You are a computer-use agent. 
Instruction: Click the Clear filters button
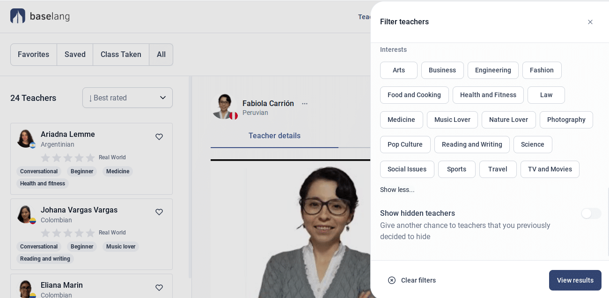point(412,280)
